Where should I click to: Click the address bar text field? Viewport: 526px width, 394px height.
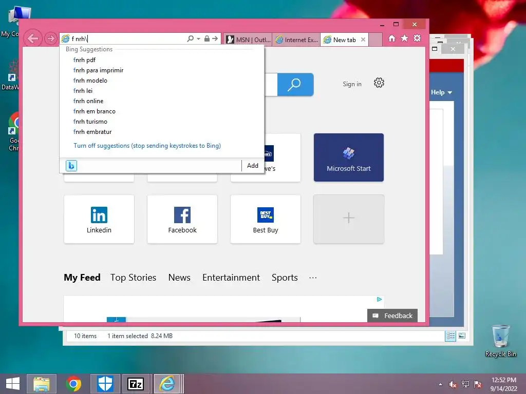click(x=127, y=39)
